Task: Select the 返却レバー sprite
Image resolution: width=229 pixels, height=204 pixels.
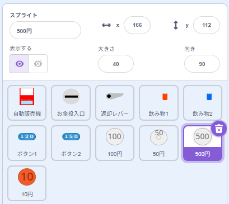Action: [115, 103]
